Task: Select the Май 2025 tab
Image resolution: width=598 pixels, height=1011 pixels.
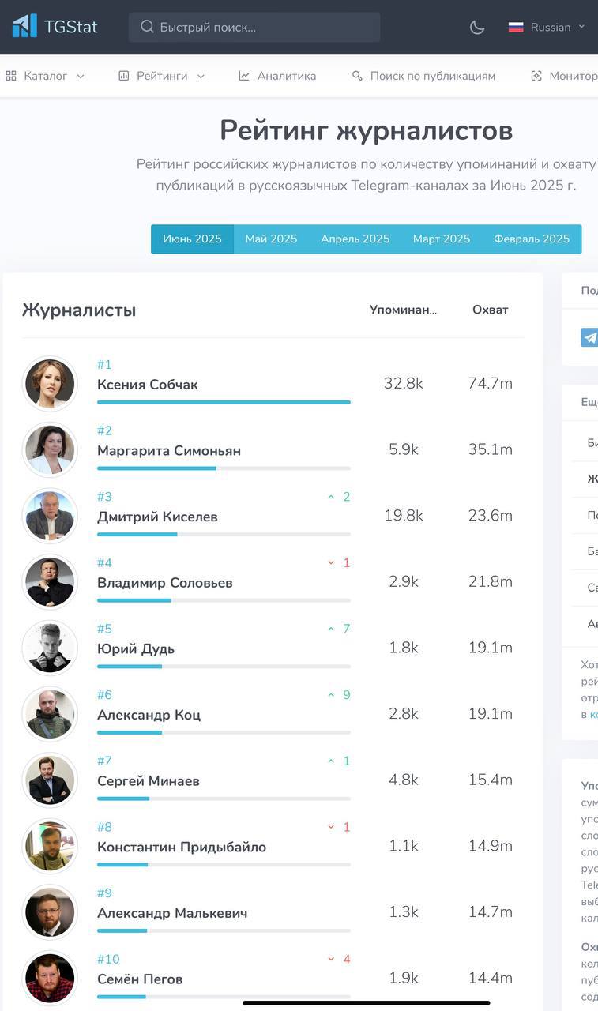Action: (271, 239)
